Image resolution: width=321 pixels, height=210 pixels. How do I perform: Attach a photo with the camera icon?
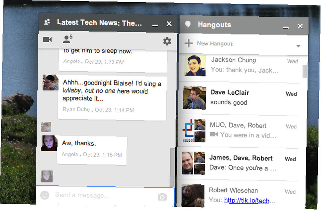[162, 197]
